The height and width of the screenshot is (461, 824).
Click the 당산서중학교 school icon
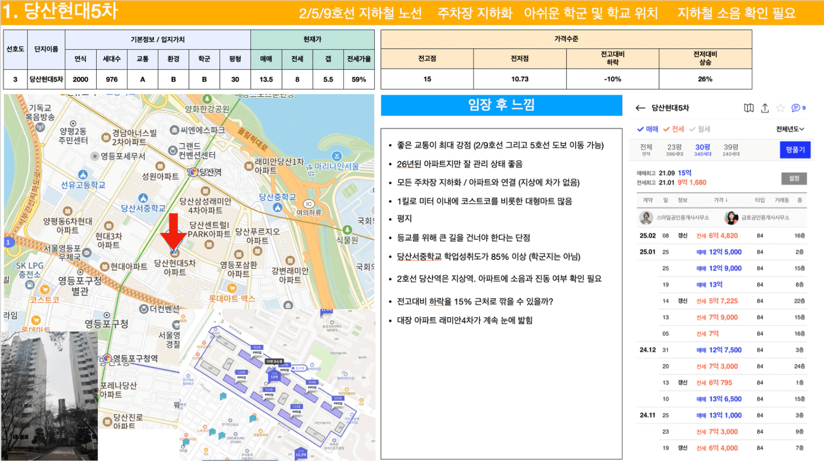tap(143, 198)
